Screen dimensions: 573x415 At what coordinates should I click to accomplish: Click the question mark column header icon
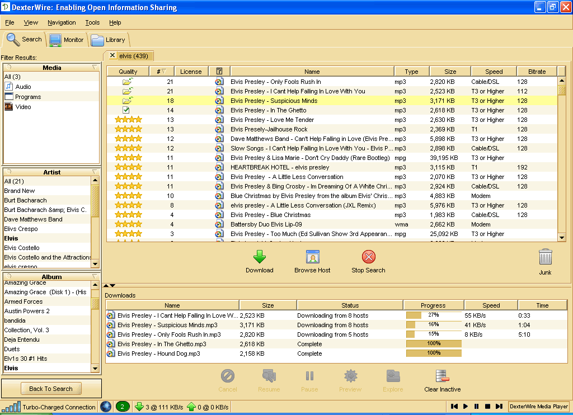click(x=219, y=71)
